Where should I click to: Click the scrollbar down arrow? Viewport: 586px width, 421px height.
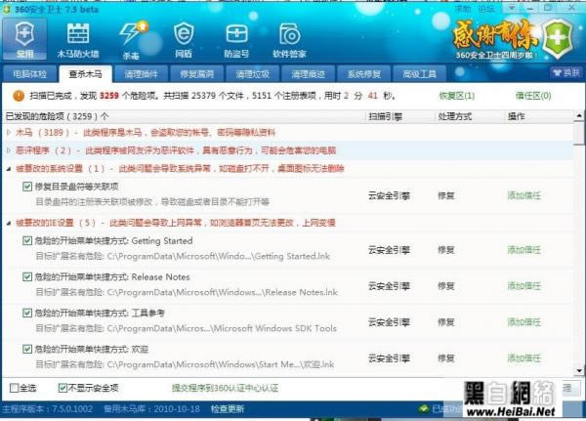[x=579, y=370]
